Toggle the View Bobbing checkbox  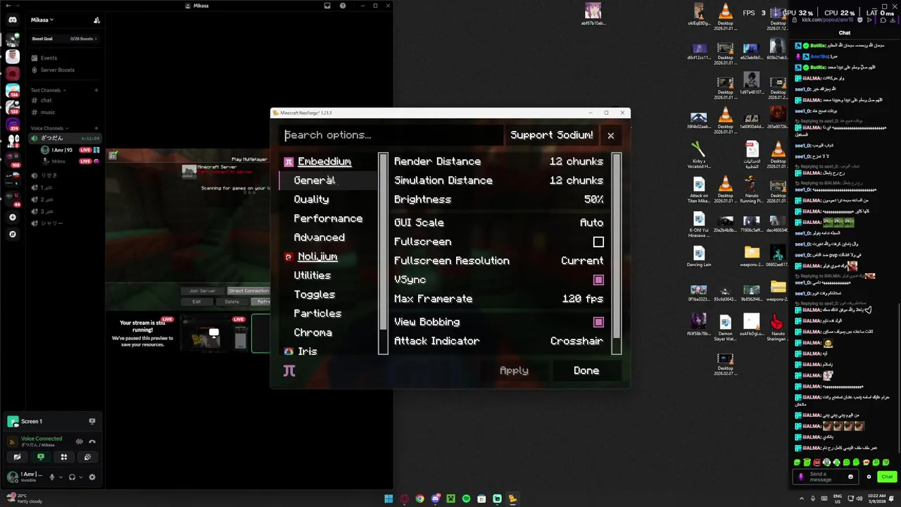click(x=598, y=322)
